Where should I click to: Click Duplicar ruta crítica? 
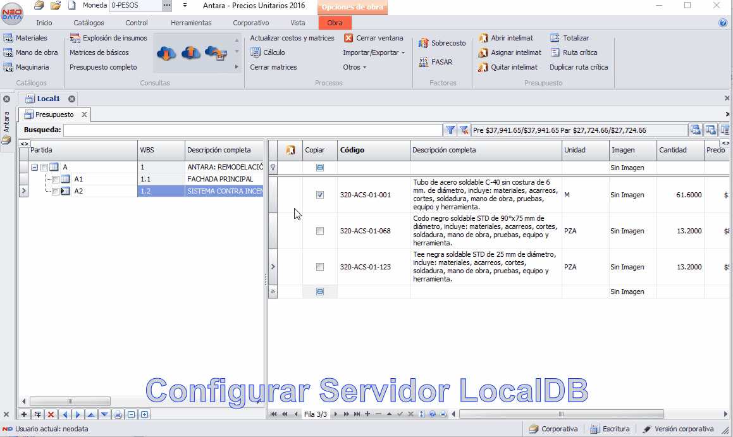579,67
